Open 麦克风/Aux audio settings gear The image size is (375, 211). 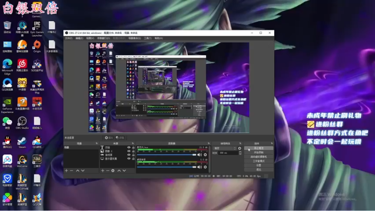(x=205, y=155)
